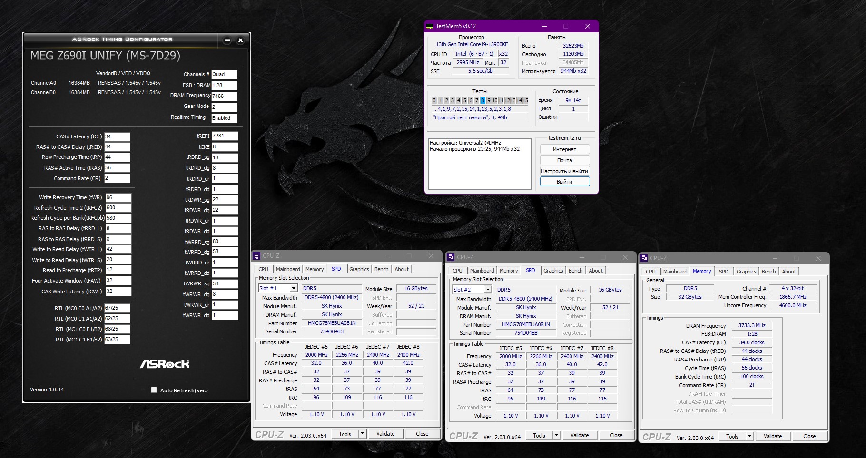Viewport: 866px width, 458px height.
Task: Click the tCKE field in ASRock Timing Configurator
Action: tap(225, 147)
